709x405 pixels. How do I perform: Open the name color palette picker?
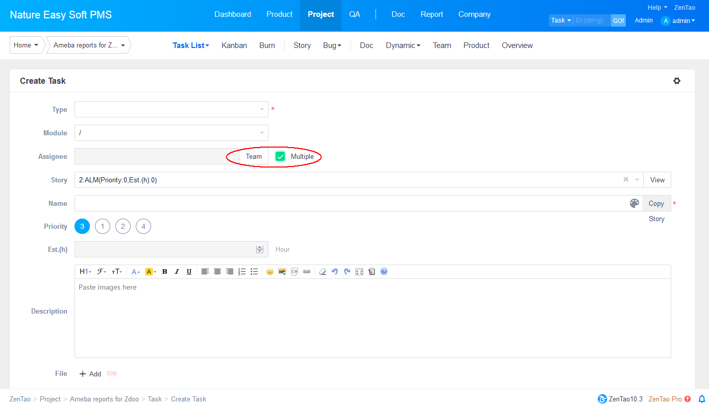(x=634, y=203)
